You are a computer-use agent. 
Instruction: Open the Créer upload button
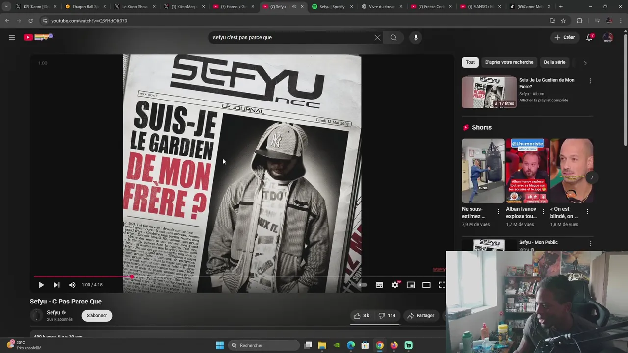[565, 37]
